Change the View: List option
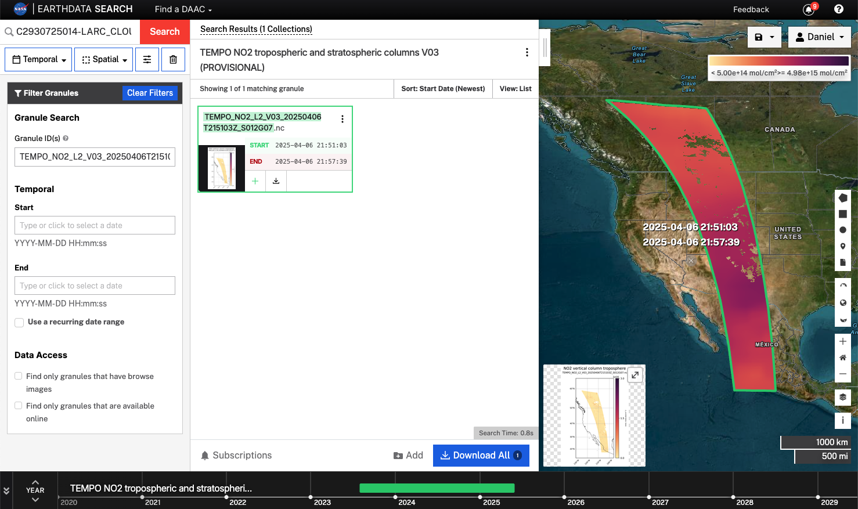This screenshot has height=509, width=858. 515,89
